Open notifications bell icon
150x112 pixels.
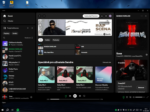point(102,16)
